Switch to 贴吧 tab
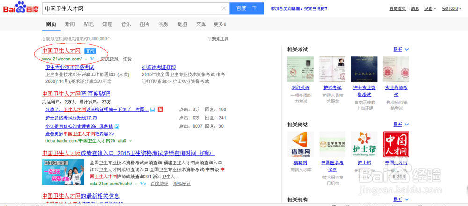 [88, 24]
